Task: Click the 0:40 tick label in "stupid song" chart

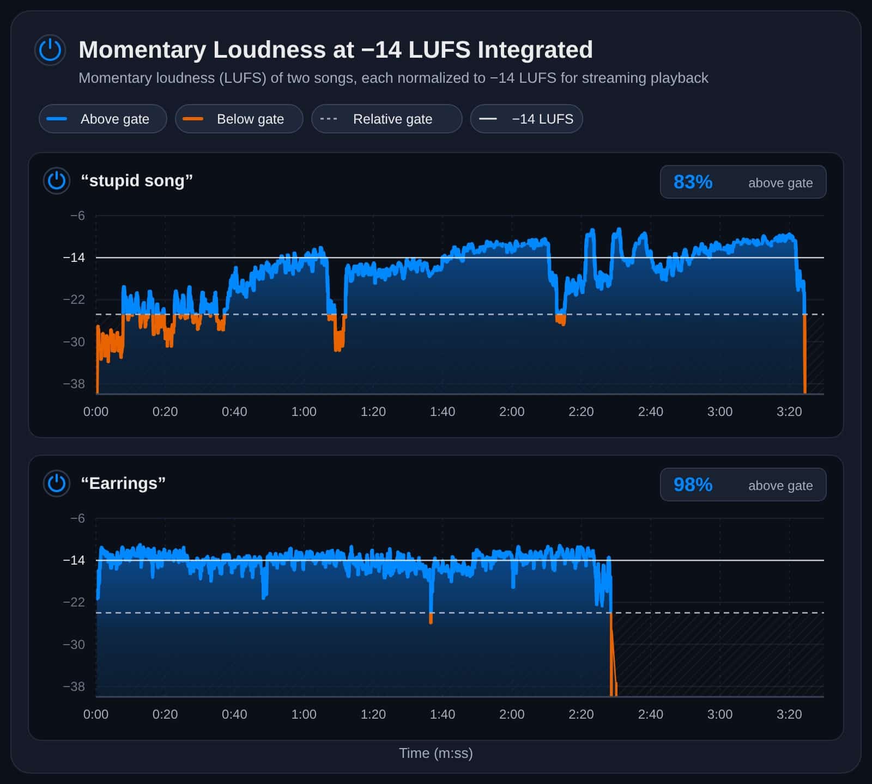Action: [234, 412]
